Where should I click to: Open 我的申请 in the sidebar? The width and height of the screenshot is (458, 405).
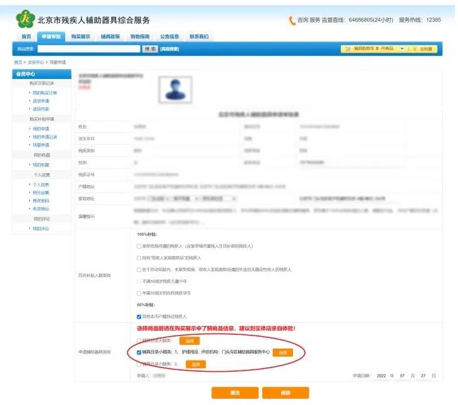[41, 129]
